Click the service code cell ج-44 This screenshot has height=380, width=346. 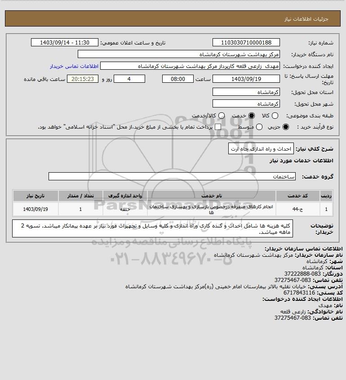pos(297,209)
